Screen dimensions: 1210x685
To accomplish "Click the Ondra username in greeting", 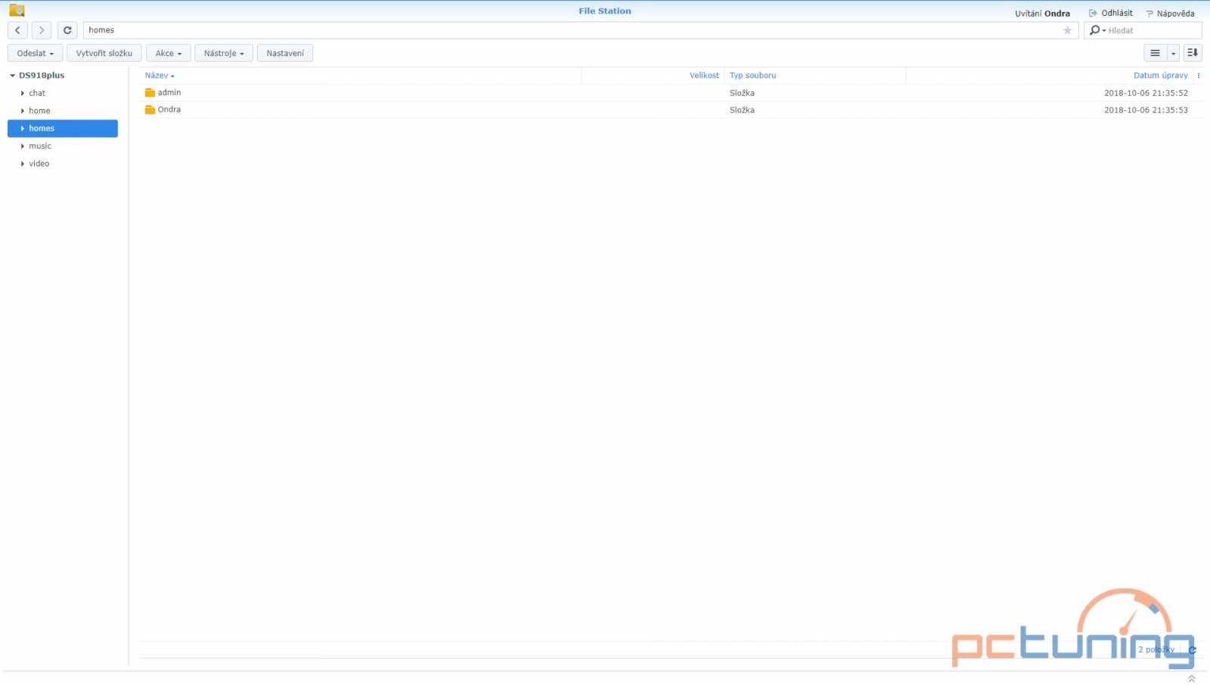I will [x=1057, y=14].
